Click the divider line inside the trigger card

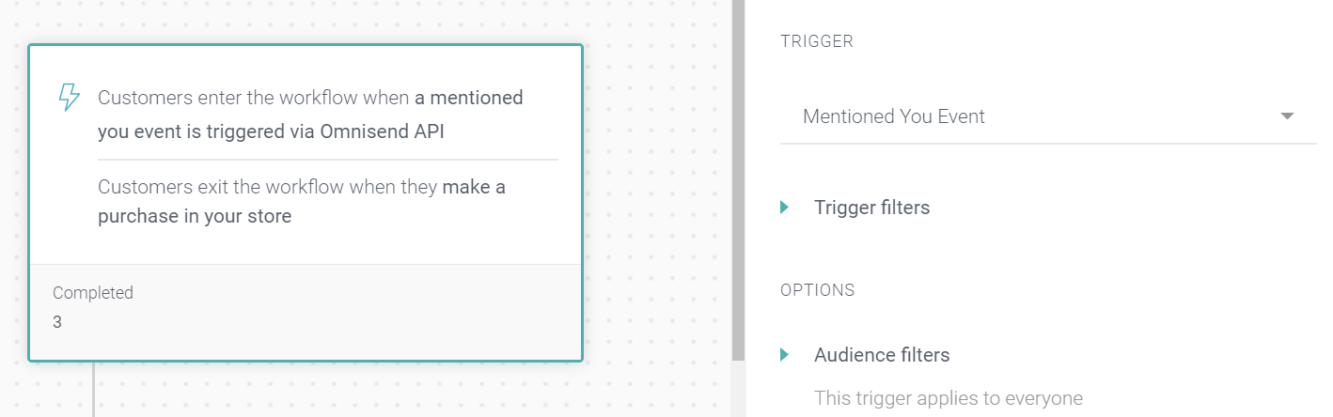328,160
